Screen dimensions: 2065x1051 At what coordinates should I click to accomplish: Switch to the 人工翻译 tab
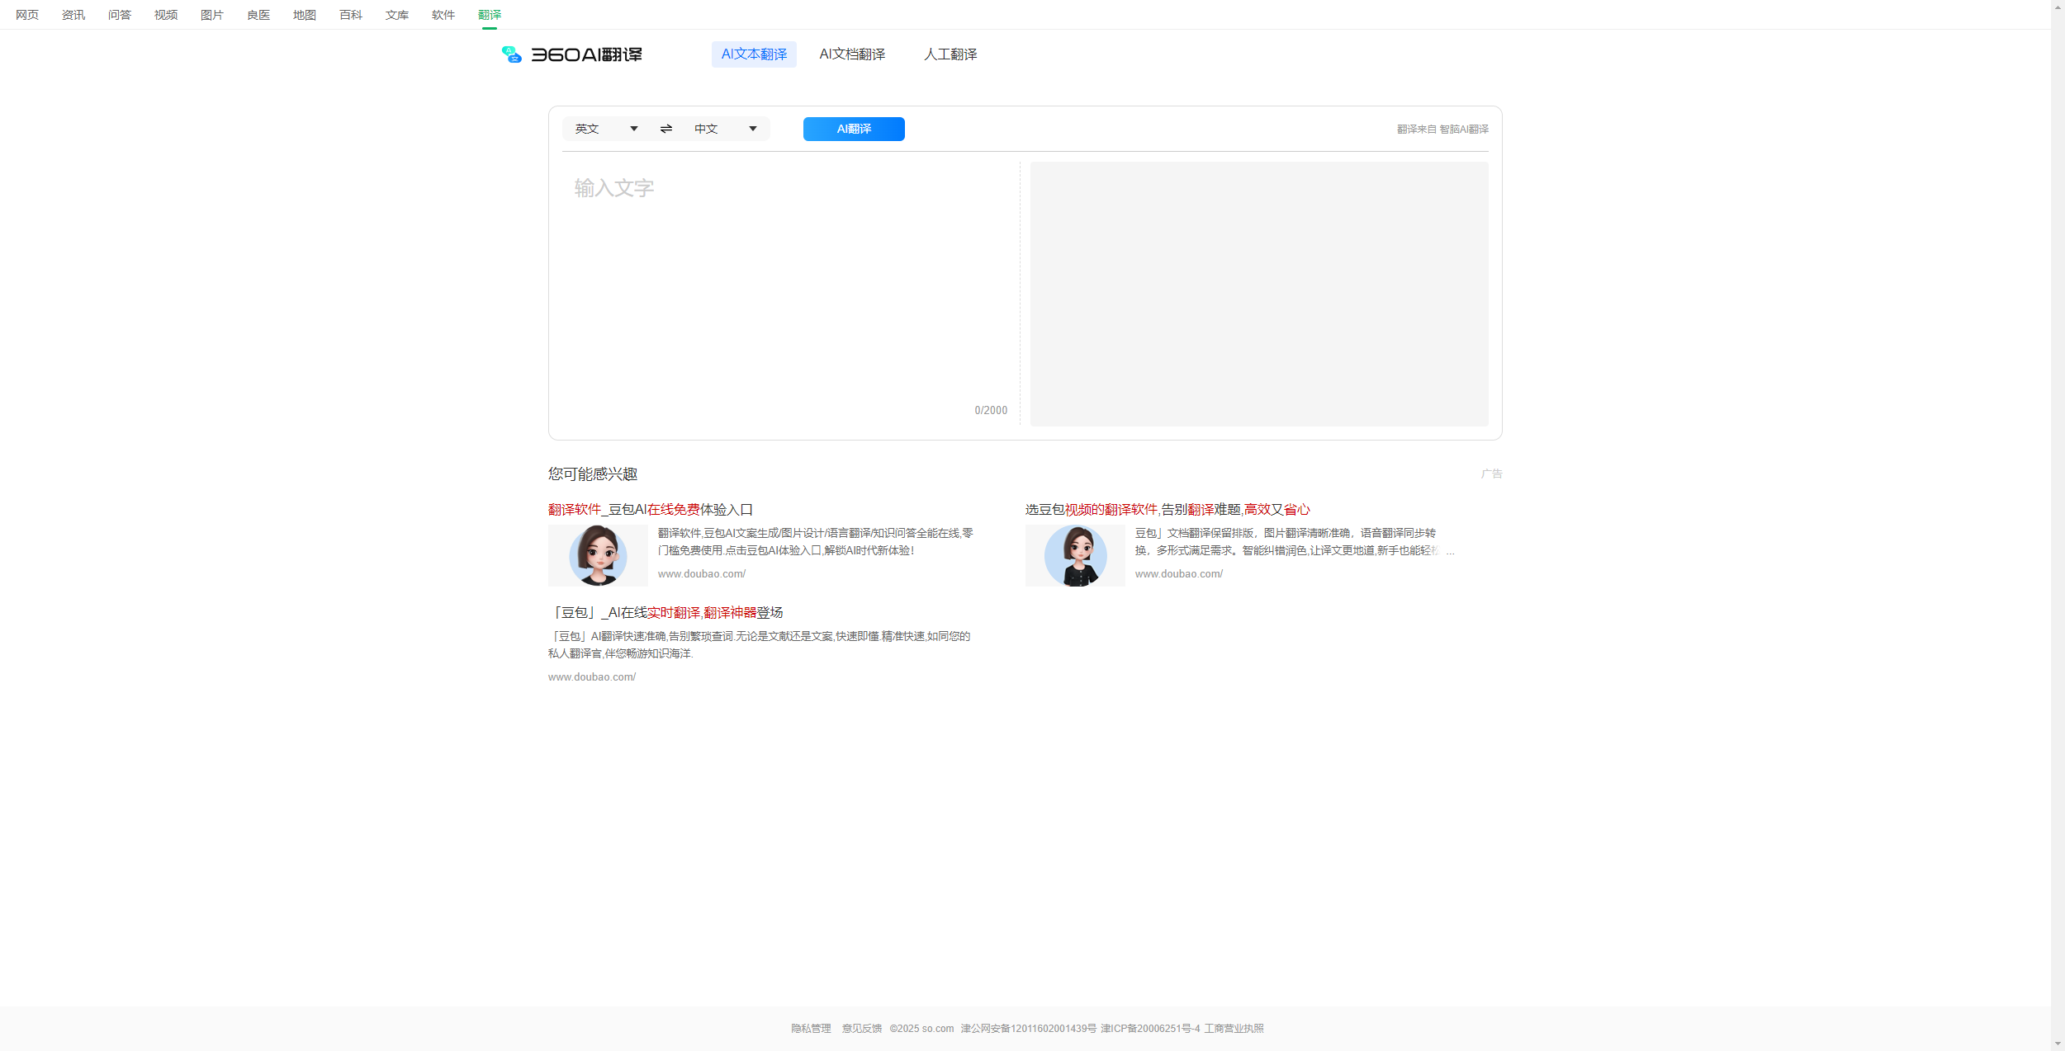pyautogui.click(x=950, y=54)
